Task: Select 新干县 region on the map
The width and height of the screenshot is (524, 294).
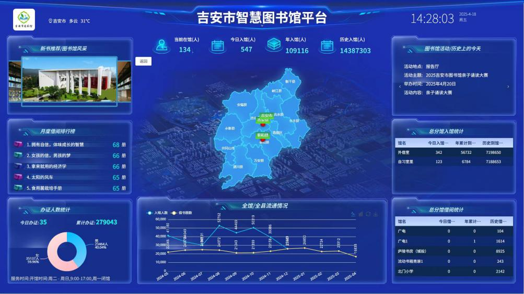Action: tap(290, 81)
